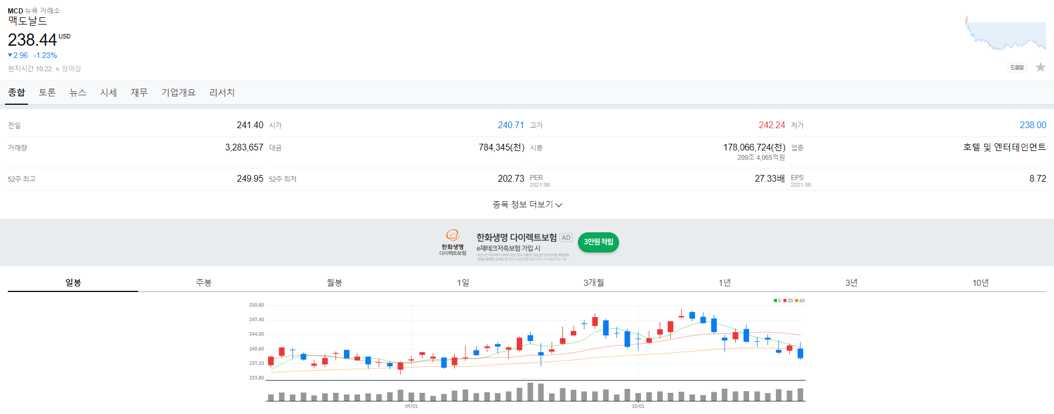The image size is (1054, 414).
Task: Click the 저가 value 238.00
Action: point(1033,125)
